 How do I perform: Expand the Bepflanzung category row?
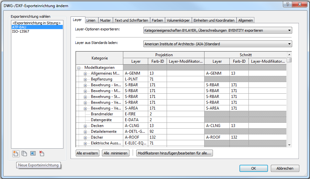[85, 79]
